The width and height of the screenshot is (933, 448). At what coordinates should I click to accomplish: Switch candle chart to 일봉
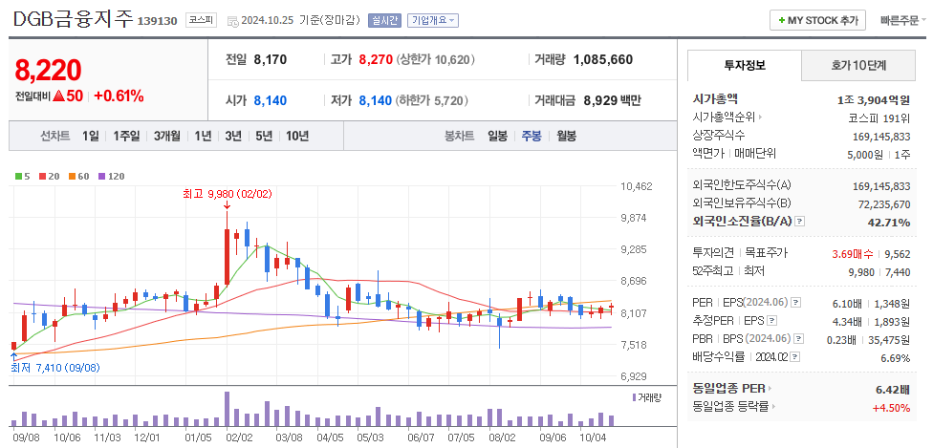point(497,137)
